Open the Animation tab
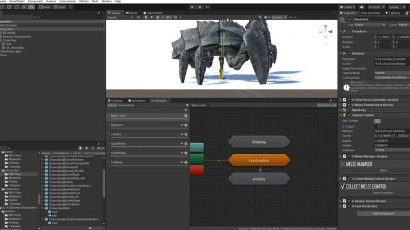This screenshot has height=230, width=410. (136, 101)
